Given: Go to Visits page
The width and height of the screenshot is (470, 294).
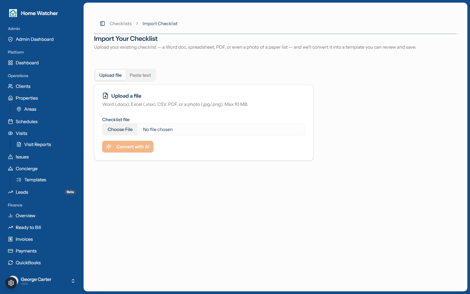Looking at the screenshot, I should tap(42, 133).
